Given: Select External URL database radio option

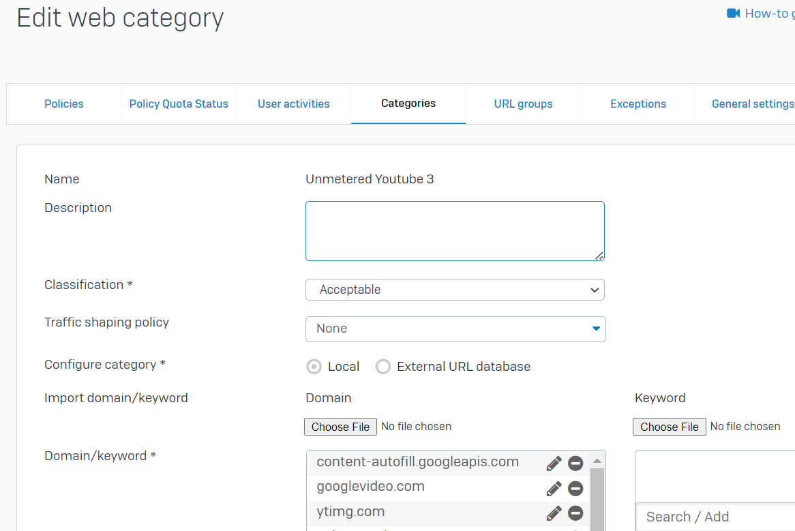Looking at the screenshot, I should 382,366.
